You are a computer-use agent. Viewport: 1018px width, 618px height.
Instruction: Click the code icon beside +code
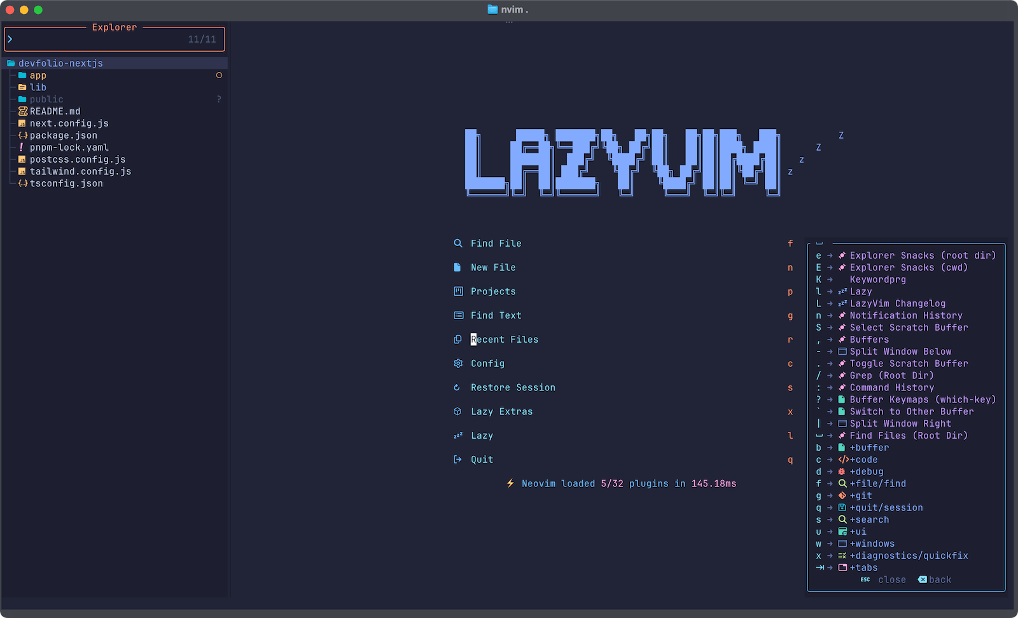pos(844,460)
